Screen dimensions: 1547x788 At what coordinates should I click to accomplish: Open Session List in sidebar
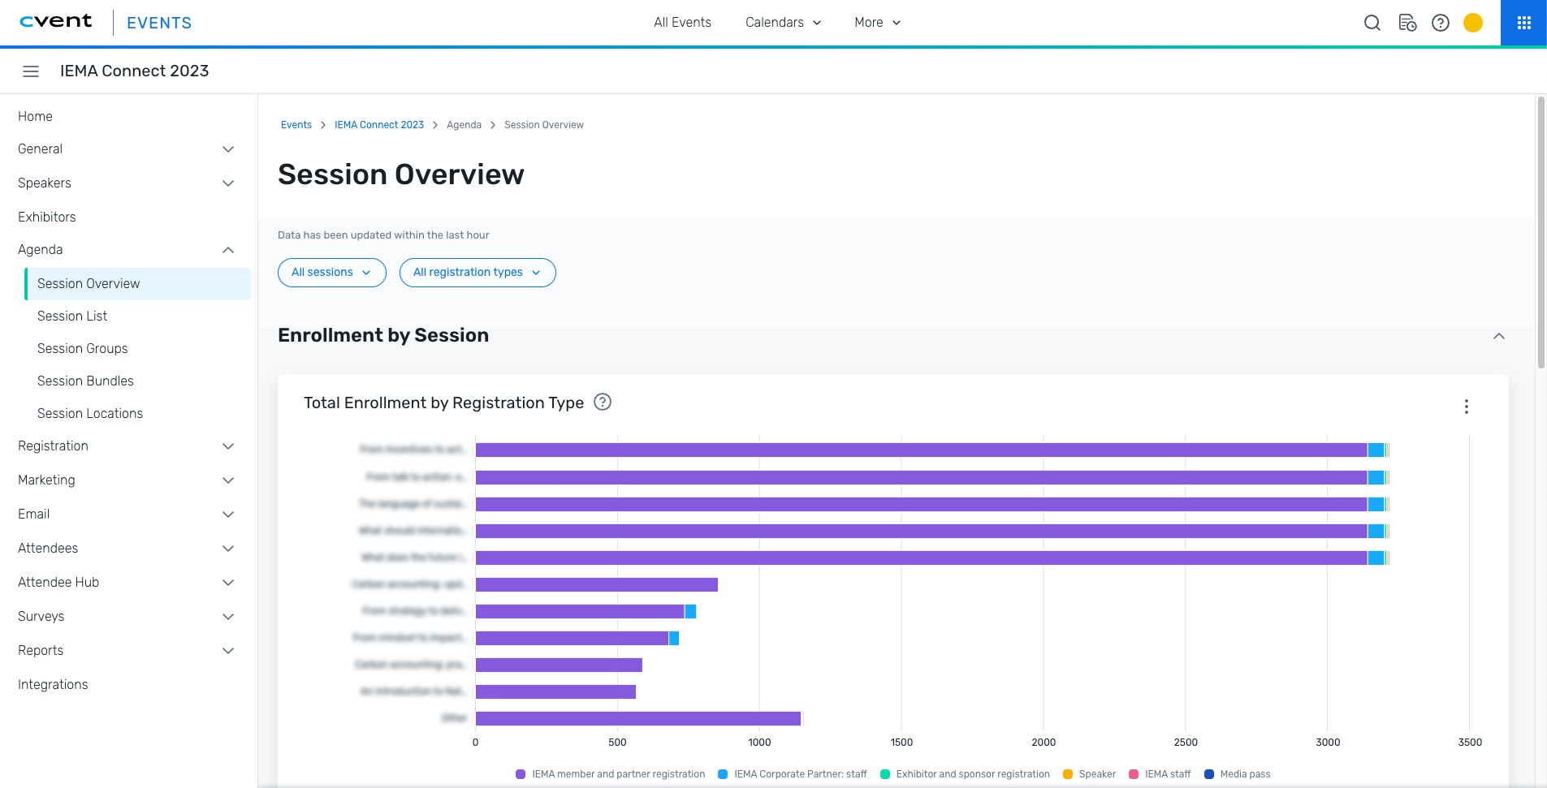pos(72,316)
